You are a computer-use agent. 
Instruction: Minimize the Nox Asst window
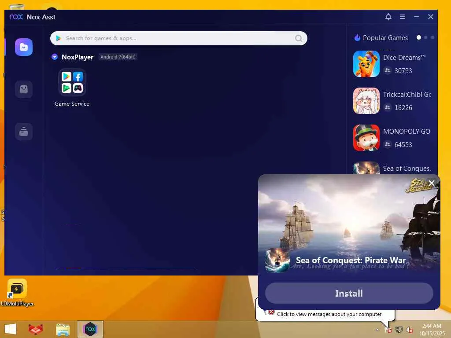pyautogui.click(x=417, y=17)
